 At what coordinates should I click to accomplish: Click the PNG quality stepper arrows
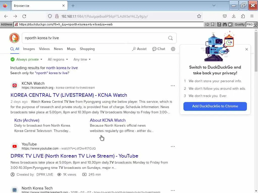pos(255,24)
